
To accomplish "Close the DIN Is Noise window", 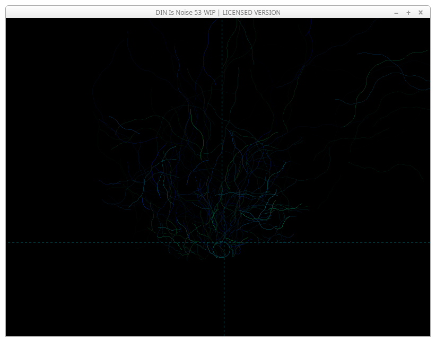I will [421, 12].
